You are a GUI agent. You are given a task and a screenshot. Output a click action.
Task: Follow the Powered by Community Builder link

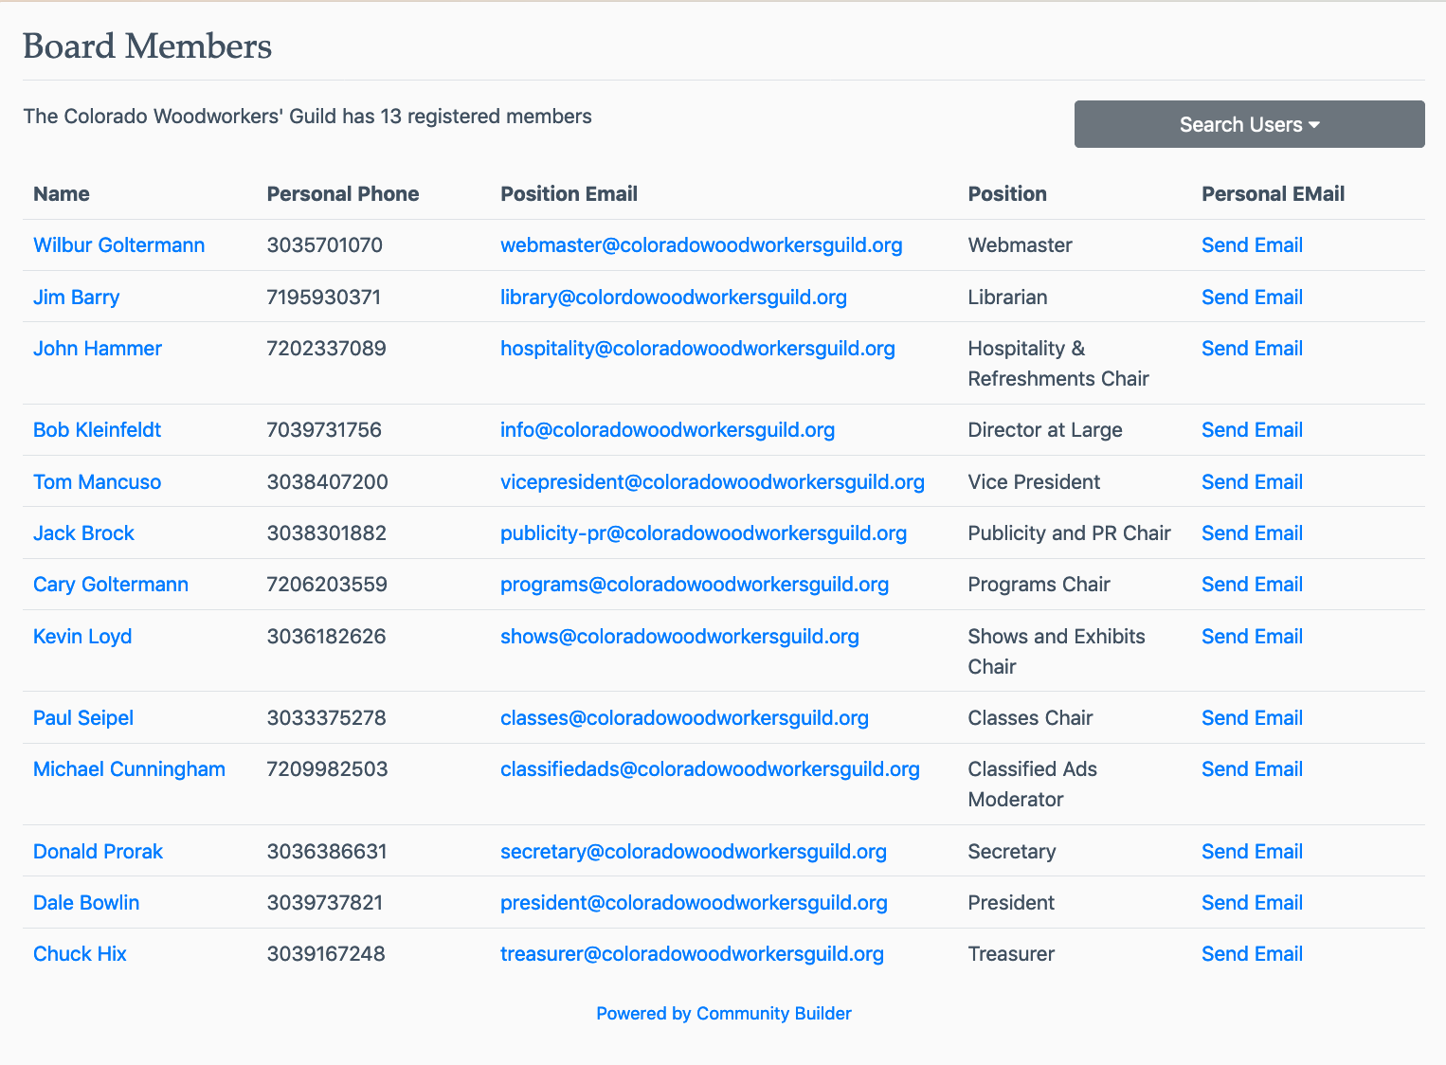(x=724, y=1014)
